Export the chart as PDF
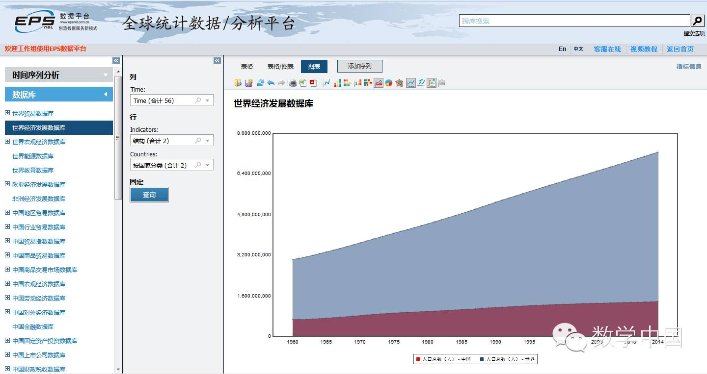 pyautogui.click(x=312, y=83)
